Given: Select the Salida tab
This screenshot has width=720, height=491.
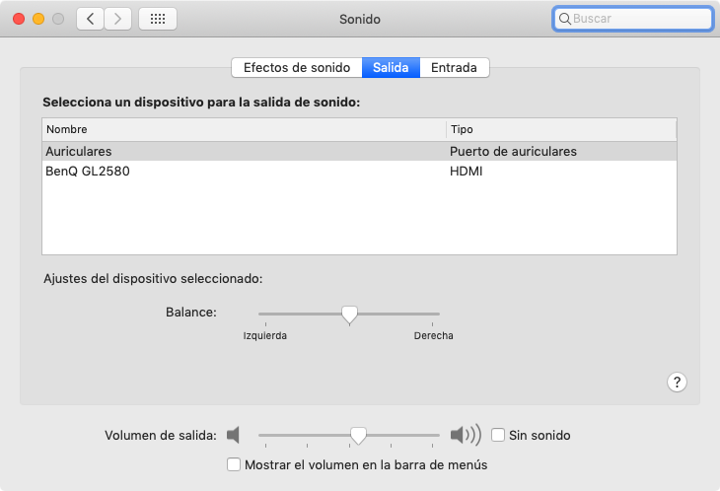Looking at the screenshot, I should [x=391, y=67].
